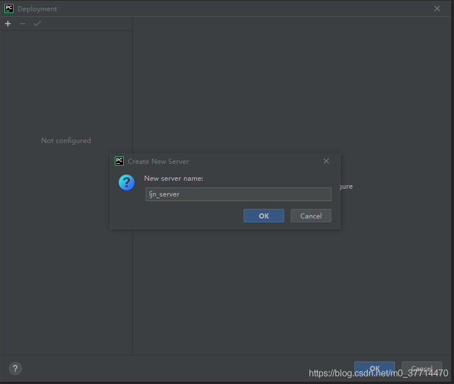Focus the New server name text field
Image resolution: width=454 pixels, height=384 pixels.
[239, 194]
